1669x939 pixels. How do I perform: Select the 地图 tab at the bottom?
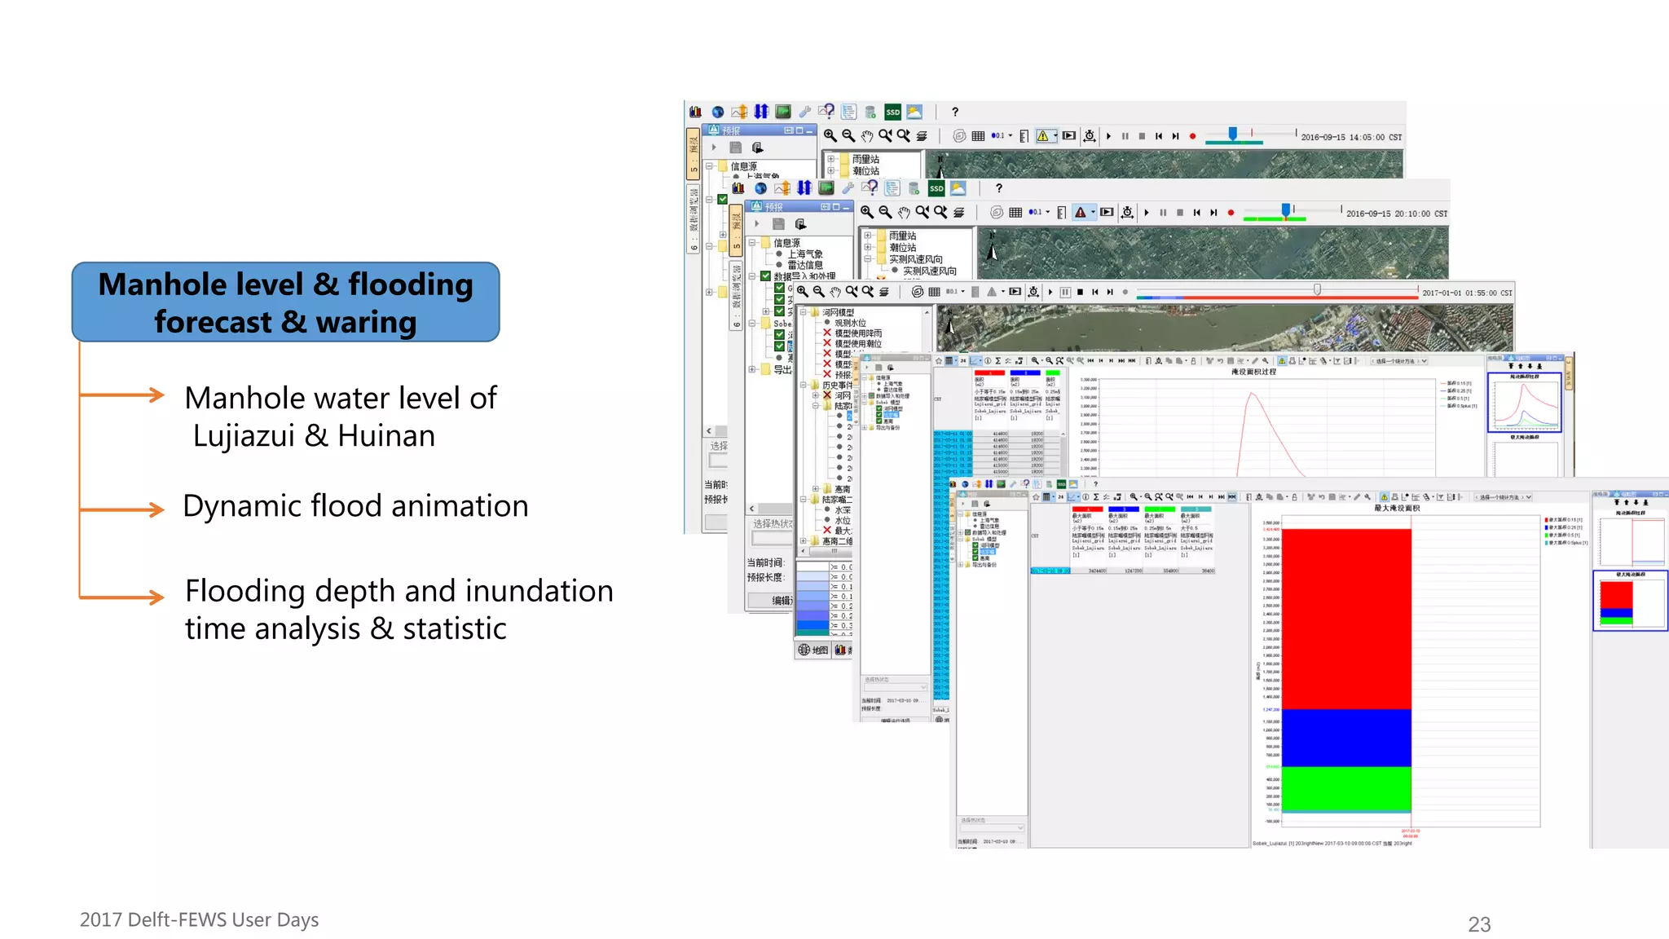(x=813, y=650)
